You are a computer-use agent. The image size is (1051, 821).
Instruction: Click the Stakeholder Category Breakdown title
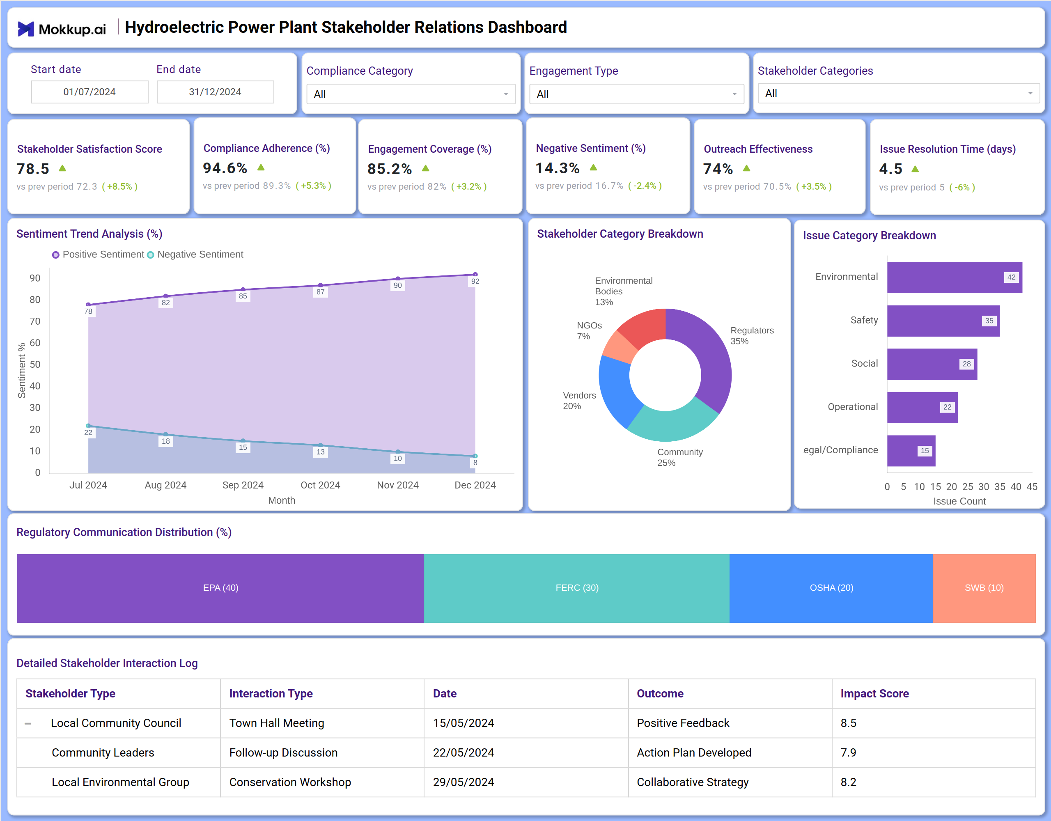pyautogui.click(x=620, y=234)
